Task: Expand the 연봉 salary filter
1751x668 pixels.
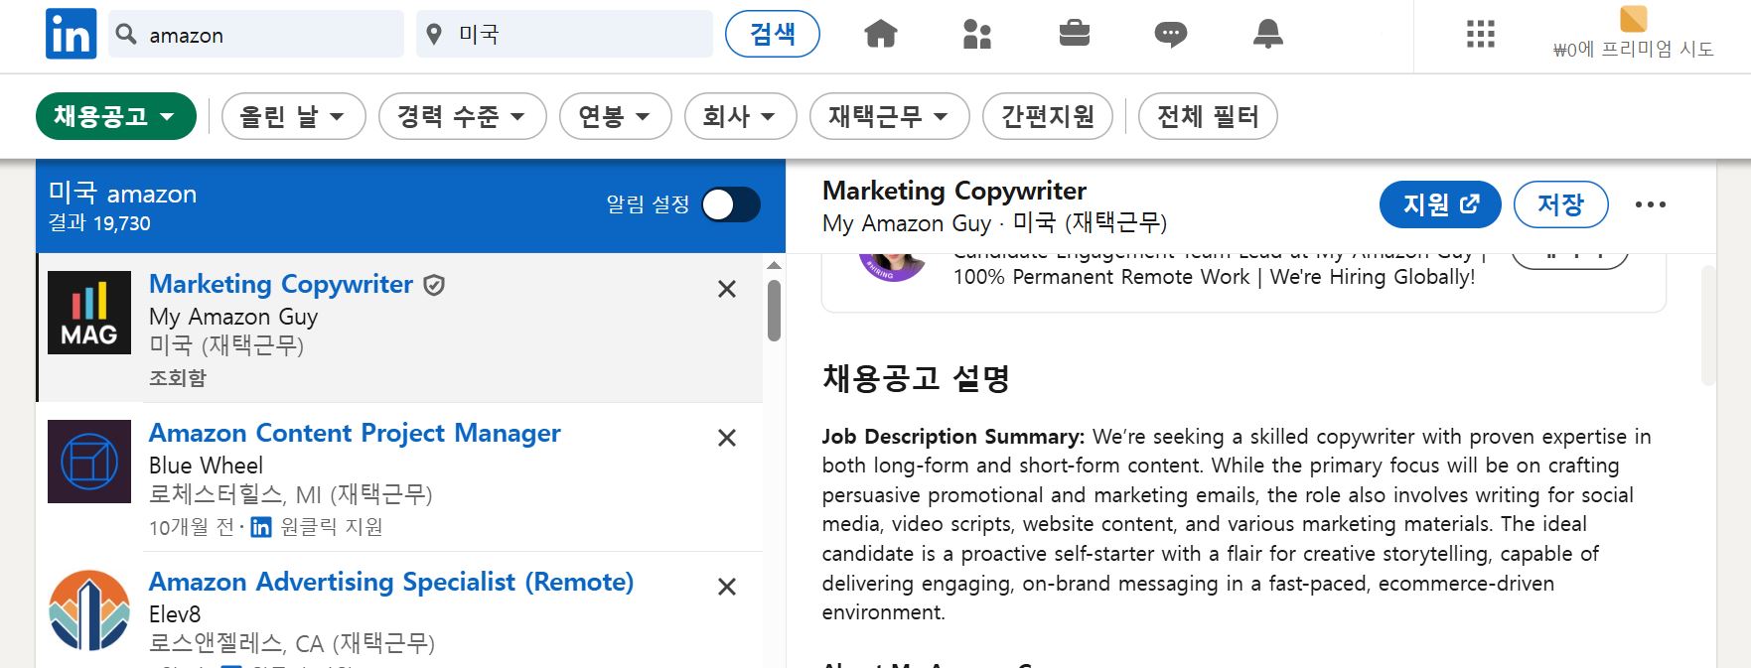Action: click(616, 116)
